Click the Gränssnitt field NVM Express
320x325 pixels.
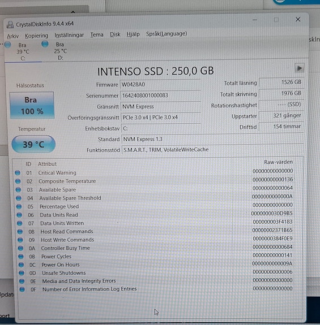pos(161,106)
